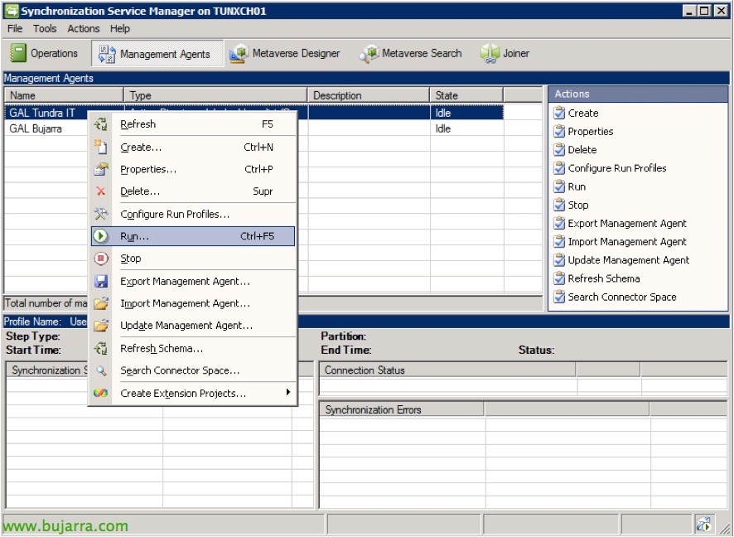Click Import Management Agent in Actions pane
Viewport: 734px width, 537px height.
[x=627, y=242]
